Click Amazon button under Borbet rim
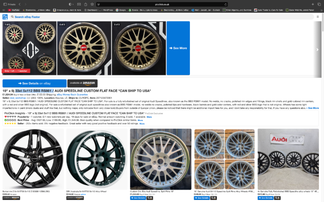 pyautogui.click(x=11, y=198)
